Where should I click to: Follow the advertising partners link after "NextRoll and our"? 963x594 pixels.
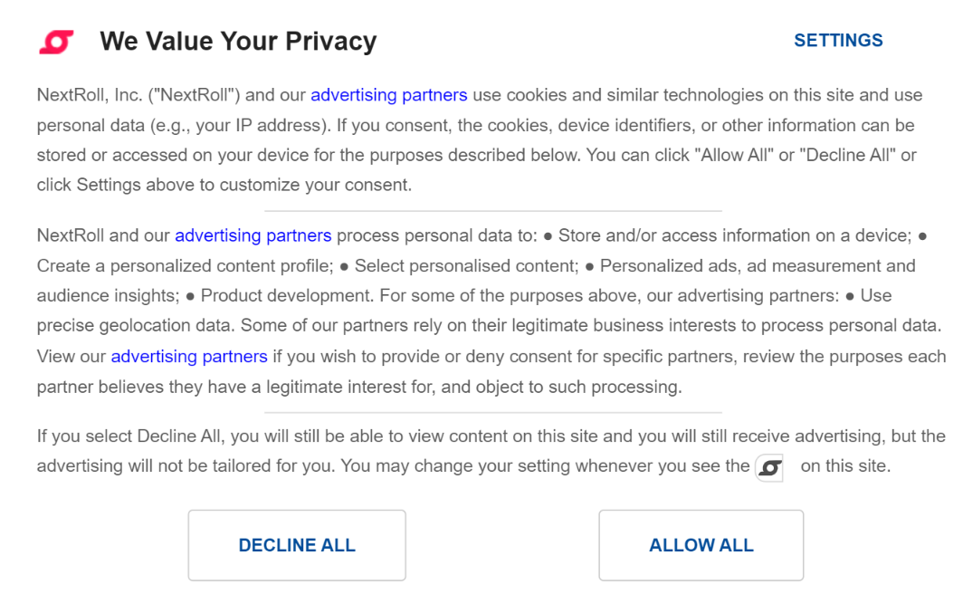point(253,235)
